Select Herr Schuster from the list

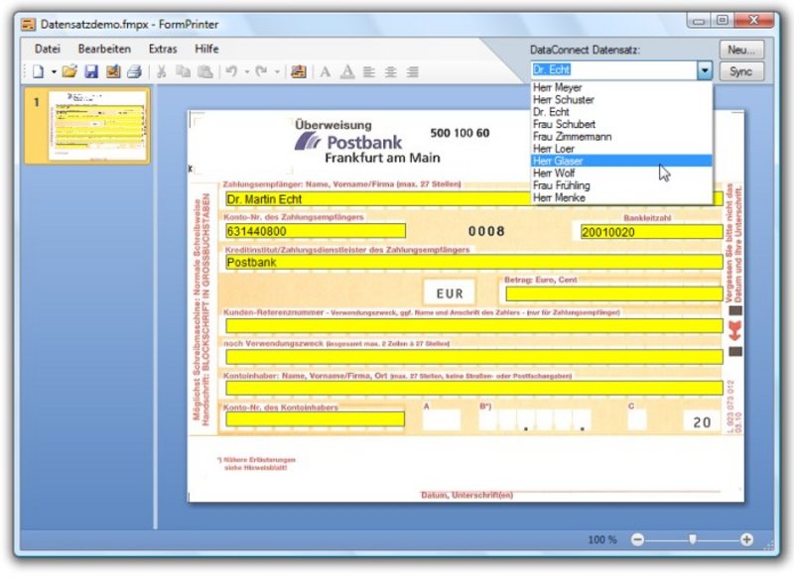coord(621,99)
